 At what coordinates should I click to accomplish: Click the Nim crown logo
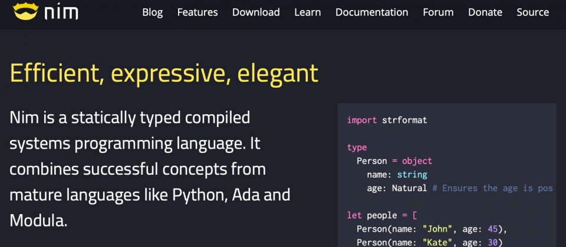pyautogui.click(x=25, y=12)
